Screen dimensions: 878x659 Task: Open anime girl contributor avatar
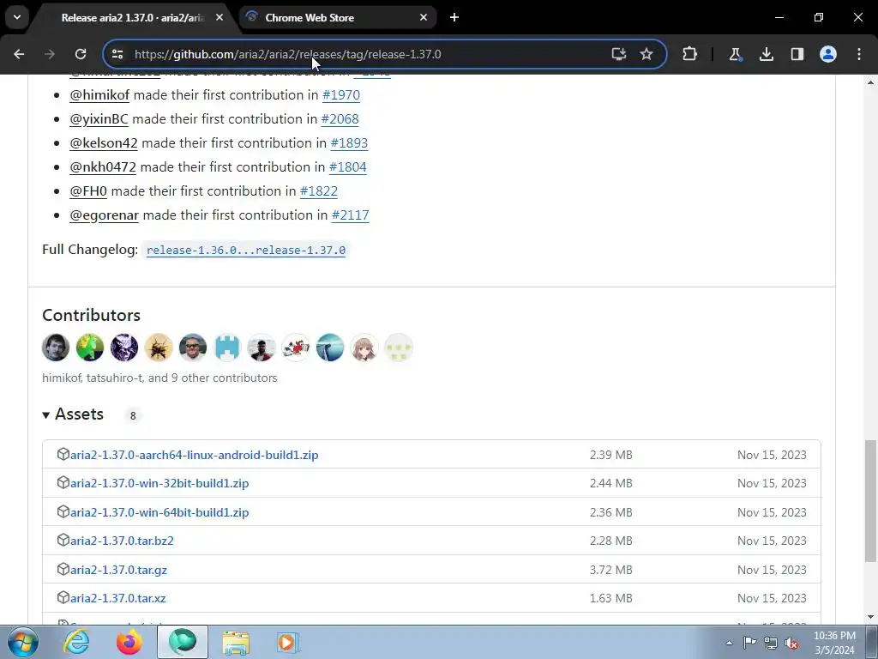click(x=364, y=348)
